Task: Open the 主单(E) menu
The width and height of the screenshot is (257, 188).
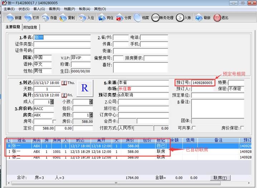Action: [x=9, y=9]
